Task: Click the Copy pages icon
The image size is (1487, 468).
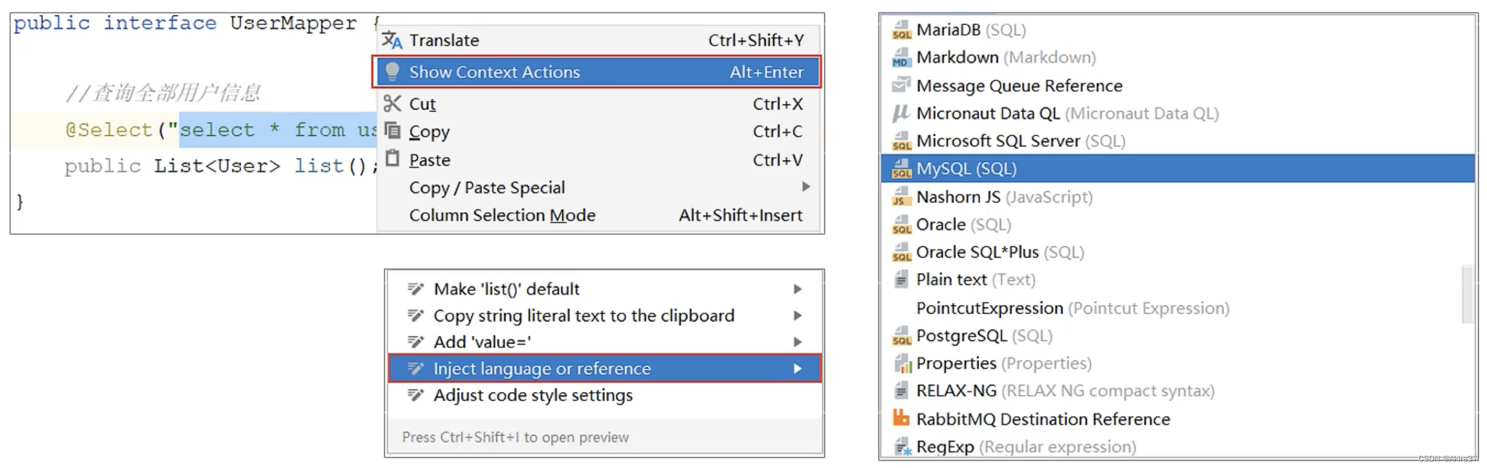Action: coord(392,131)
